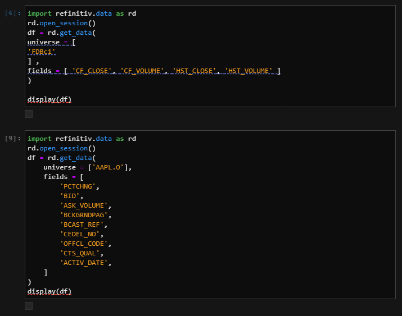Click display(df) line in first cell
The image size is (402, 316).
[49, 99]
